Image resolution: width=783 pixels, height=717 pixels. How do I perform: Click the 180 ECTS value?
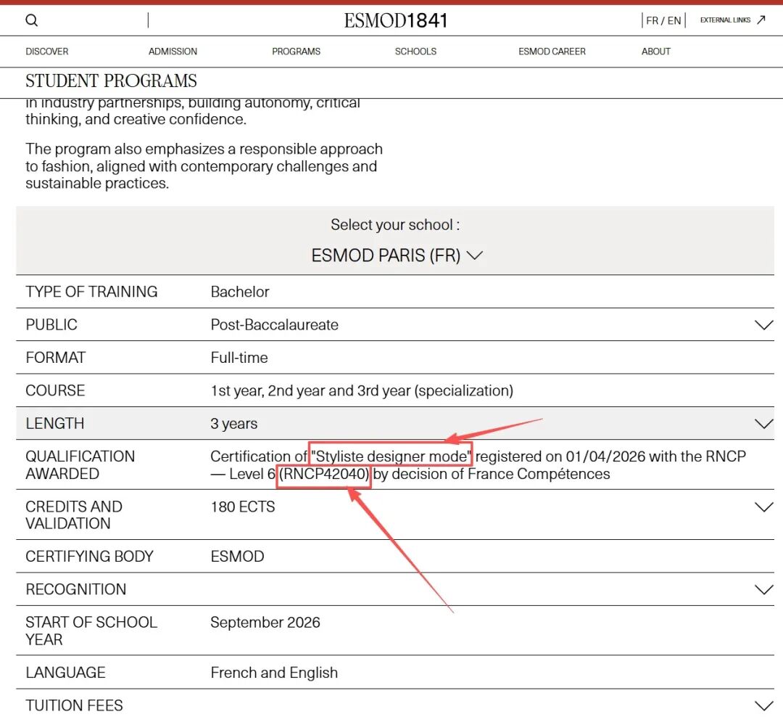(243, 507)
